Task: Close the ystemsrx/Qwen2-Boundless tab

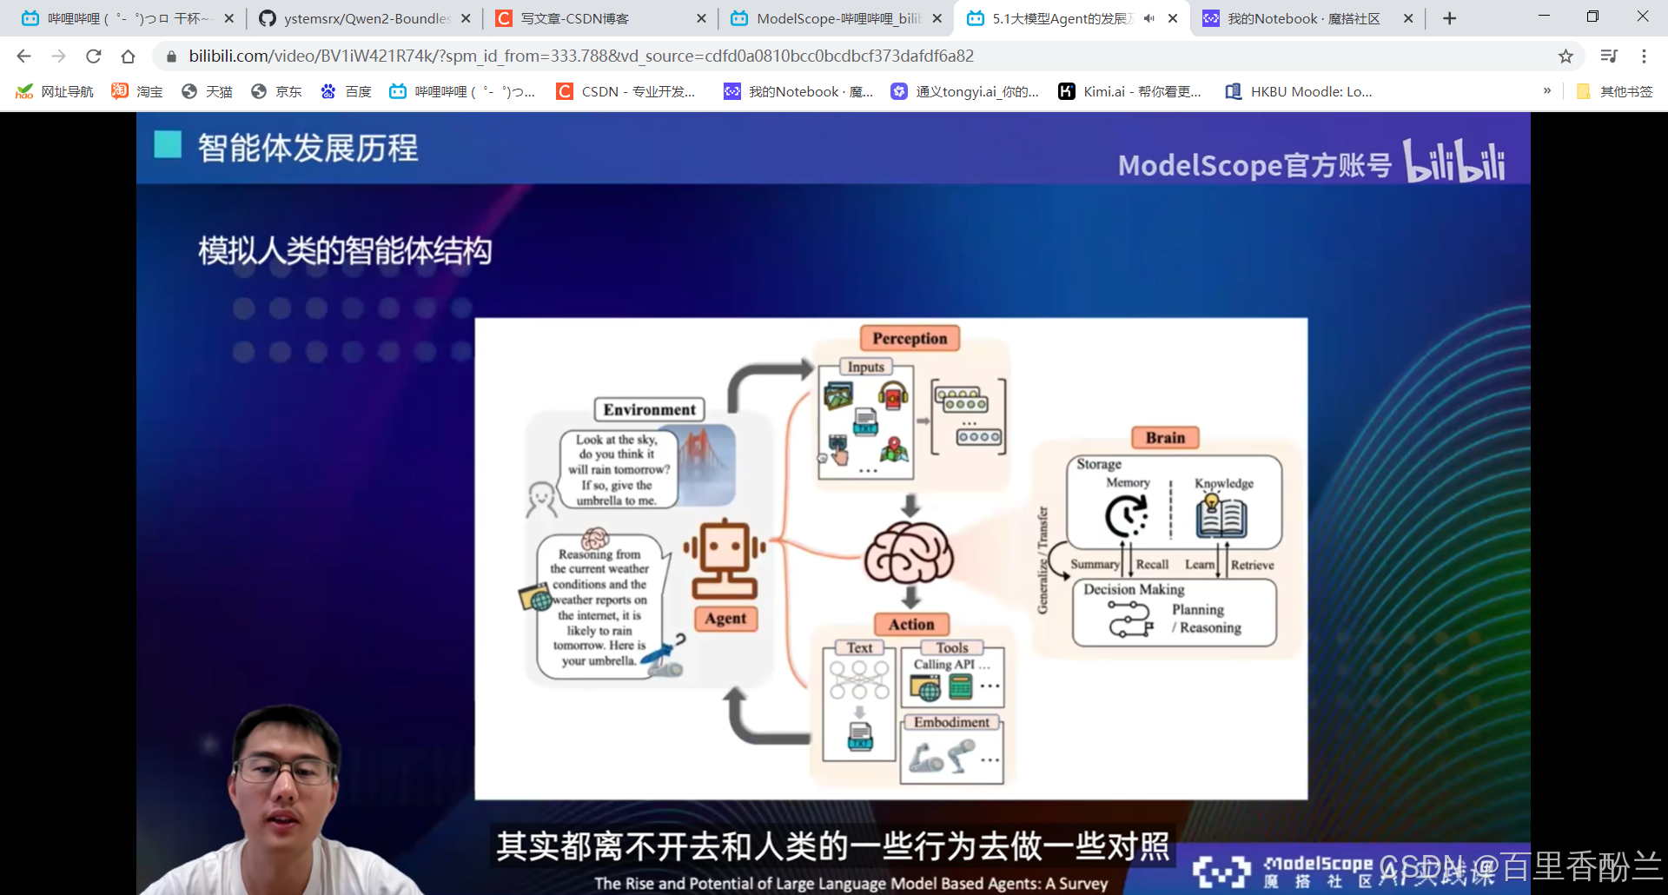Action: (x=466, y=18)
